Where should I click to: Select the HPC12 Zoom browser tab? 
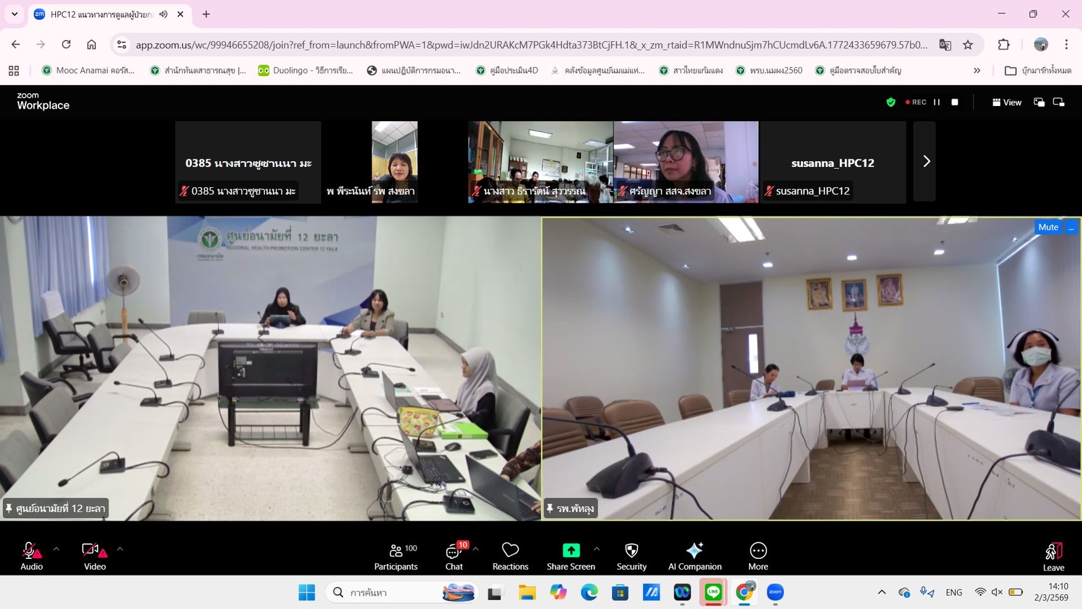(101, 14)
